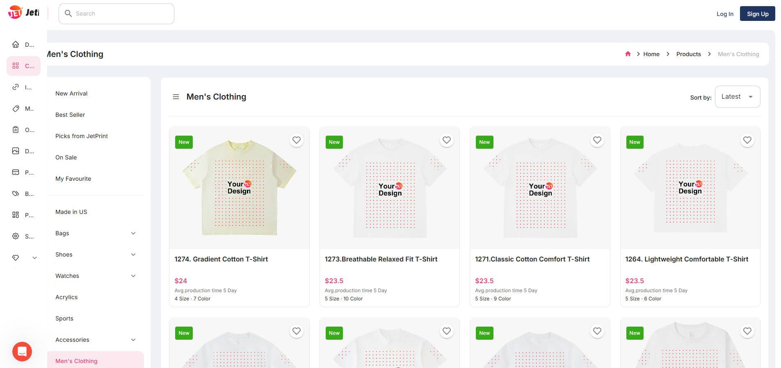Click the diamond sidebar icon

click(x=16, y=258)
